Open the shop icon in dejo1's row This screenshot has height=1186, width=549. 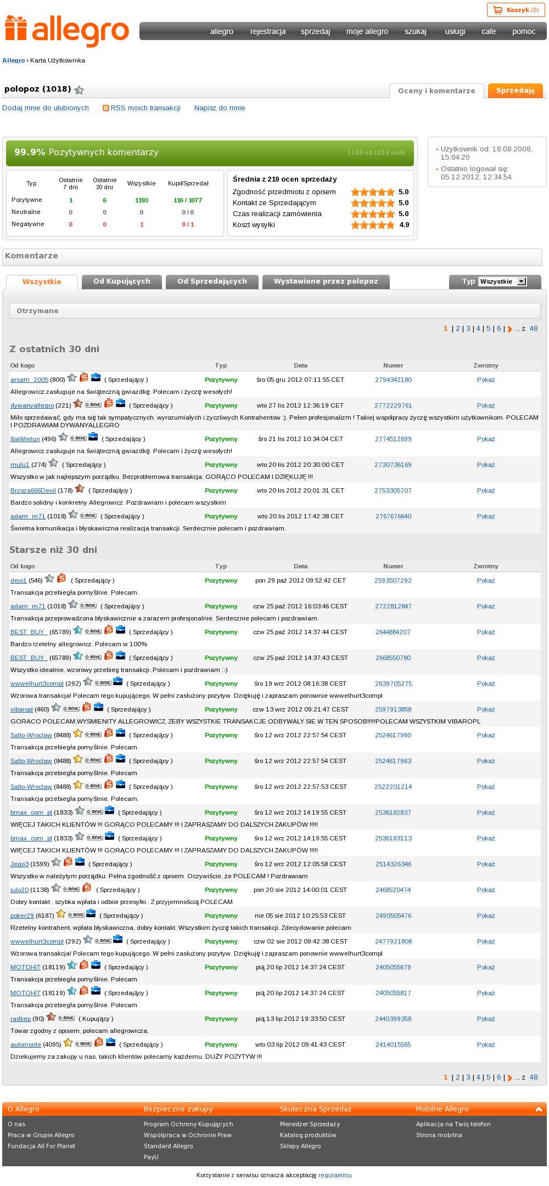pyautogui.click(x=61, y=578)
